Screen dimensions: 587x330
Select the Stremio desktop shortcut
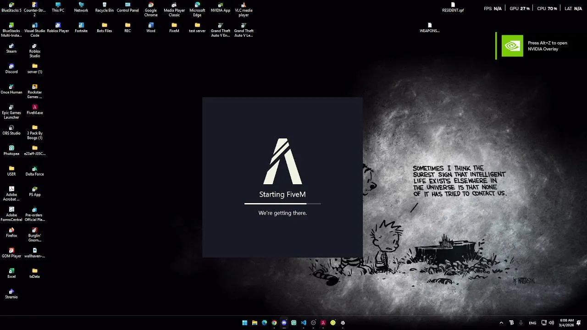tap(11, 294)
